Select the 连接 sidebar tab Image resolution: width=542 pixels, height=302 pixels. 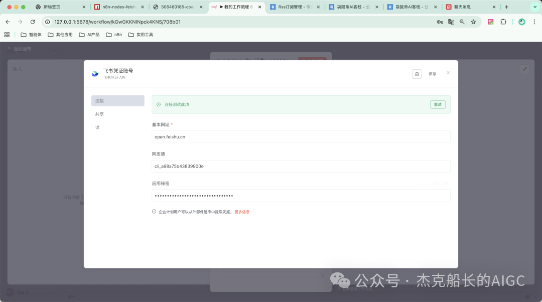pyautogui.click(x=118, y=100)
